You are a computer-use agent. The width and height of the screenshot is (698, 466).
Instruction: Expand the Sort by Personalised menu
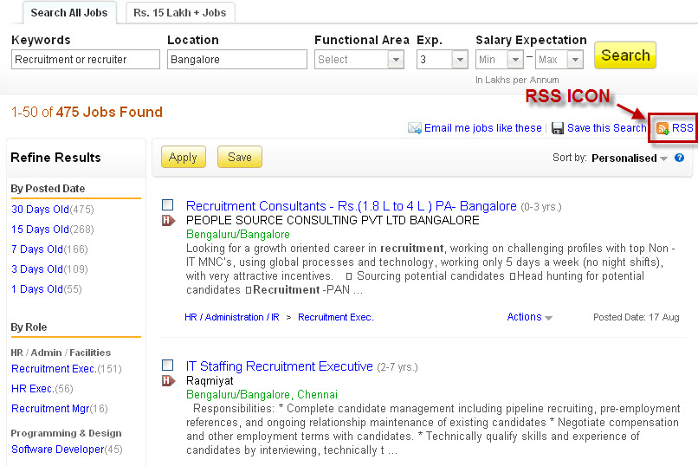coord(629,158)
